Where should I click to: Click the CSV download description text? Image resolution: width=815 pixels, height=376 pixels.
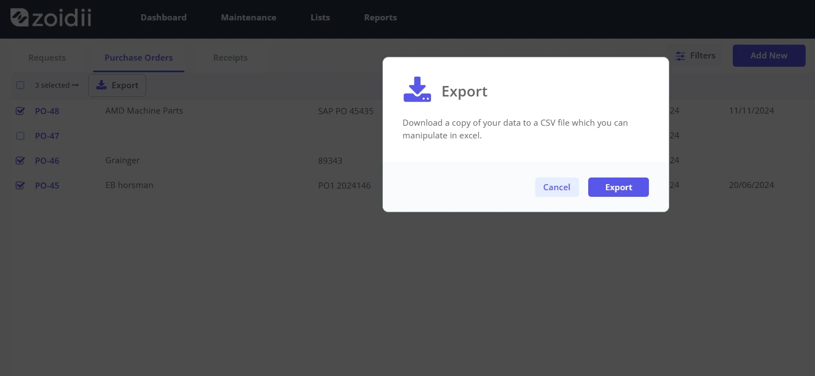coord(515,129)
